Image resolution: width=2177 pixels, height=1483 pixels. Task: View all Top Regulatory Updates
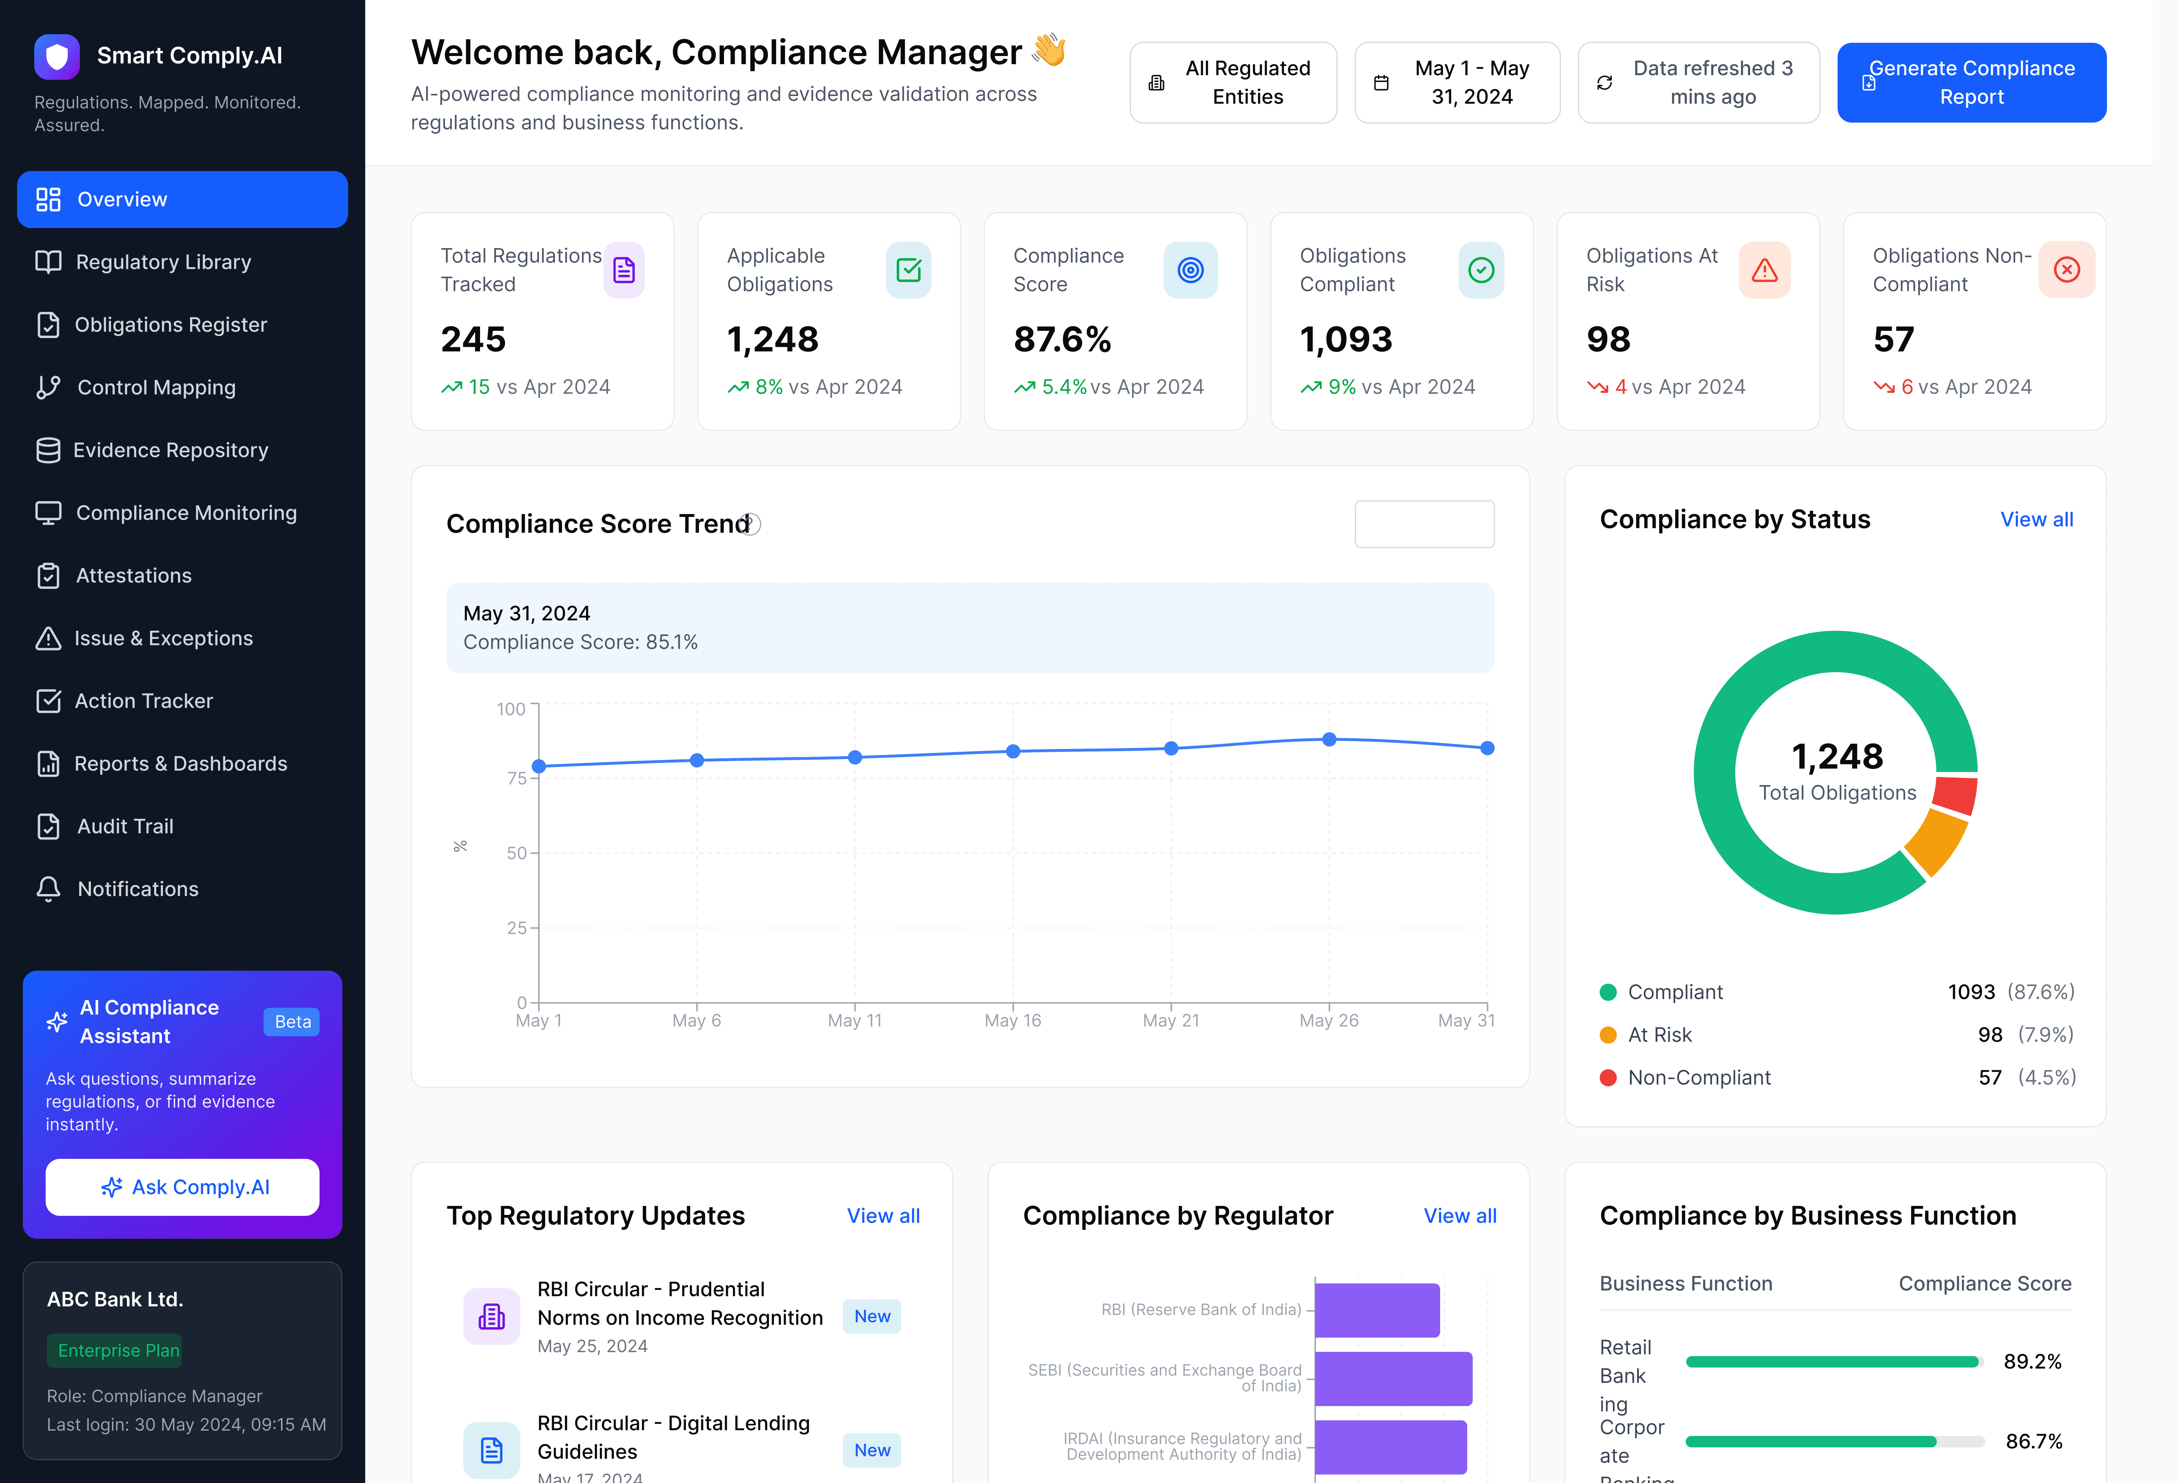click(883, 1216)
